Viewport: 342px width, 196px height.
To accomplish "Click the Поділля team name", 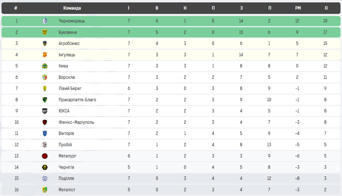I will click(x=66, y=178).
